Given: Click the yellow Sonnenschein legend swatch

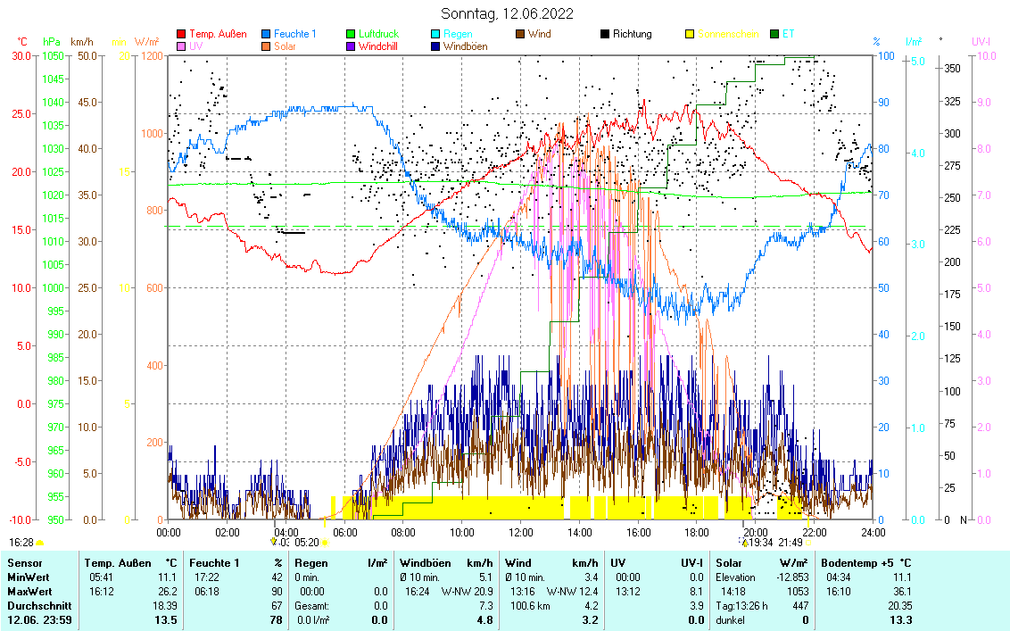Looking at the screenshot, I should click(690, 34).
